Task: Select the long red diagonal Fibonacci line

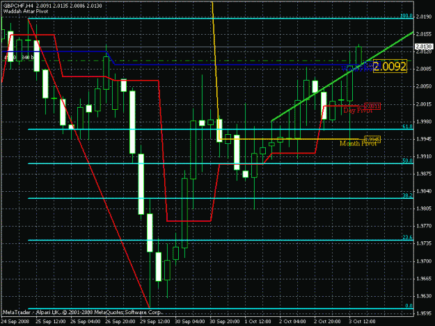Action: click(89, 163)
